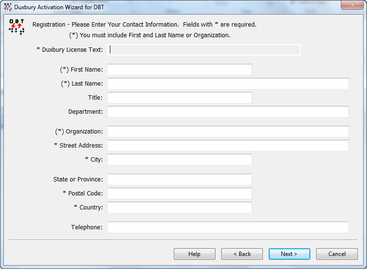Select the Telephone input field

[x=228, y=227]
